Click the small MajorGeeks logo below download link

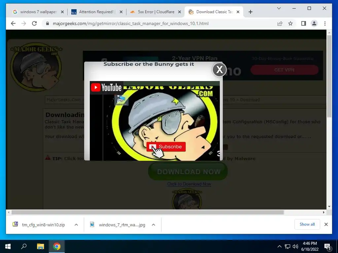187,199
